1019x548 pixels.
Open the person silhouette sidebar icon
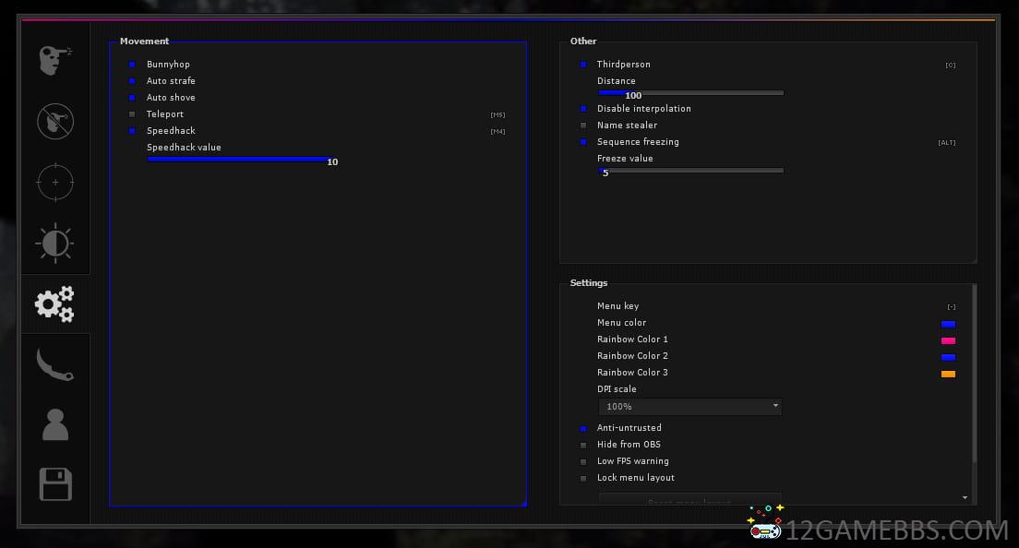[55, 424]
